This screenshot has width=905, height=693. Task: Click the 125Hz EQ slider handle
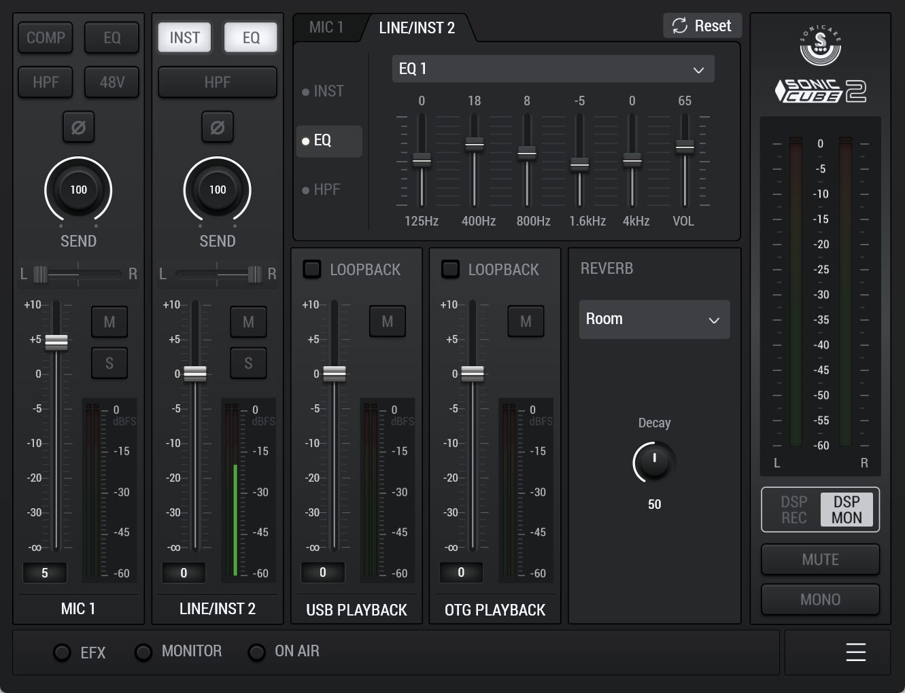[422, 160]
